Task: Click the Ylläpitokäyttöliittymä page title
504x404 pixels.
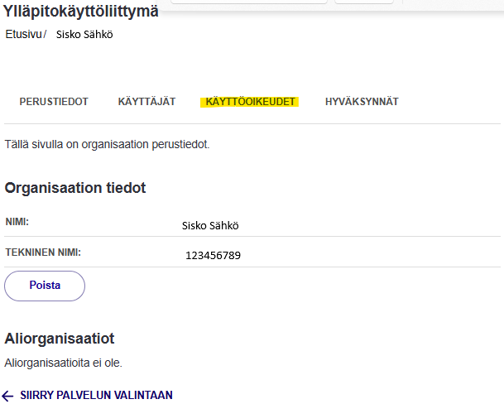Action: click(x=81, y=11)
